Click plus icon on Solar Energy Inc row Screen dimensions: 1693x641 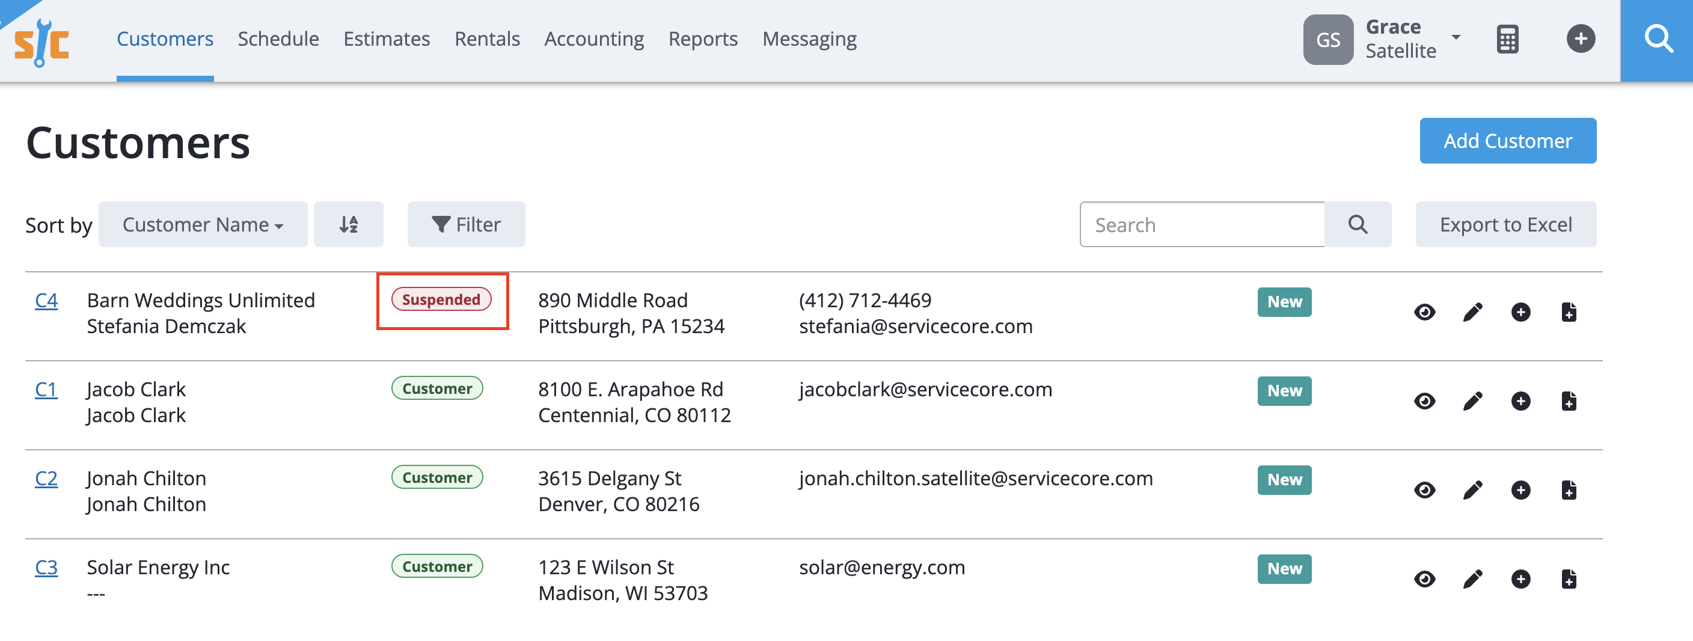(x=1520, y=578)
